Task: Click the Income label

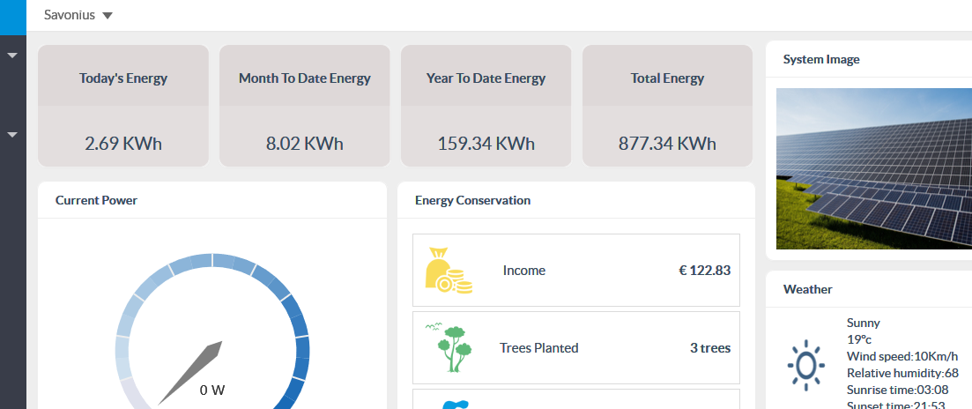Action: pyautogui.click(x=524, y=271)
